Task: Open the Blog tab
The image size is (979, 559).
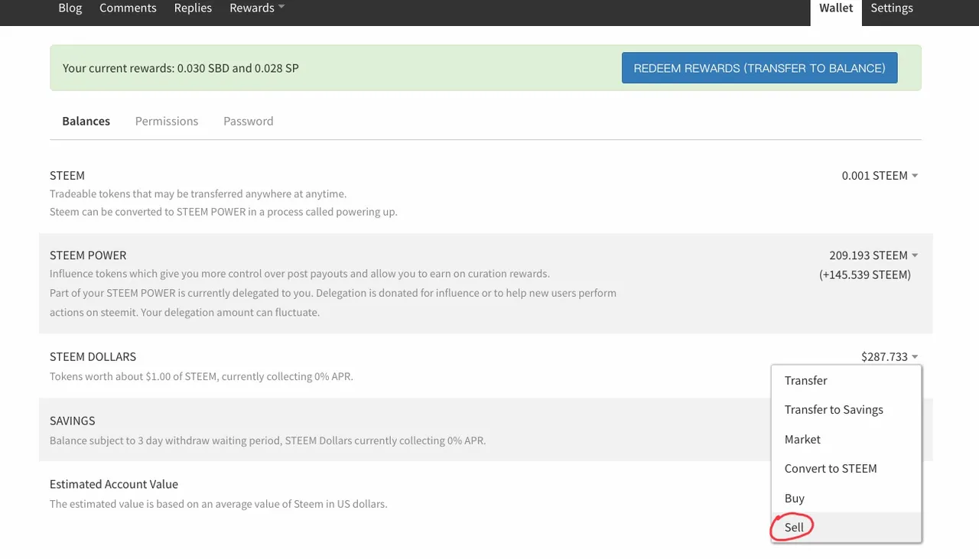Action: coord(70,8)
